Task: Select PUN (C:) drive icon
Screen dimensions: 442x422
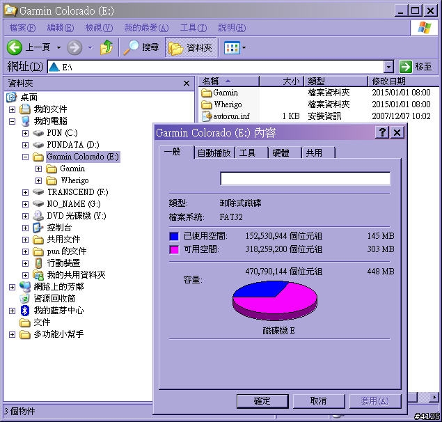Action: 38,133
